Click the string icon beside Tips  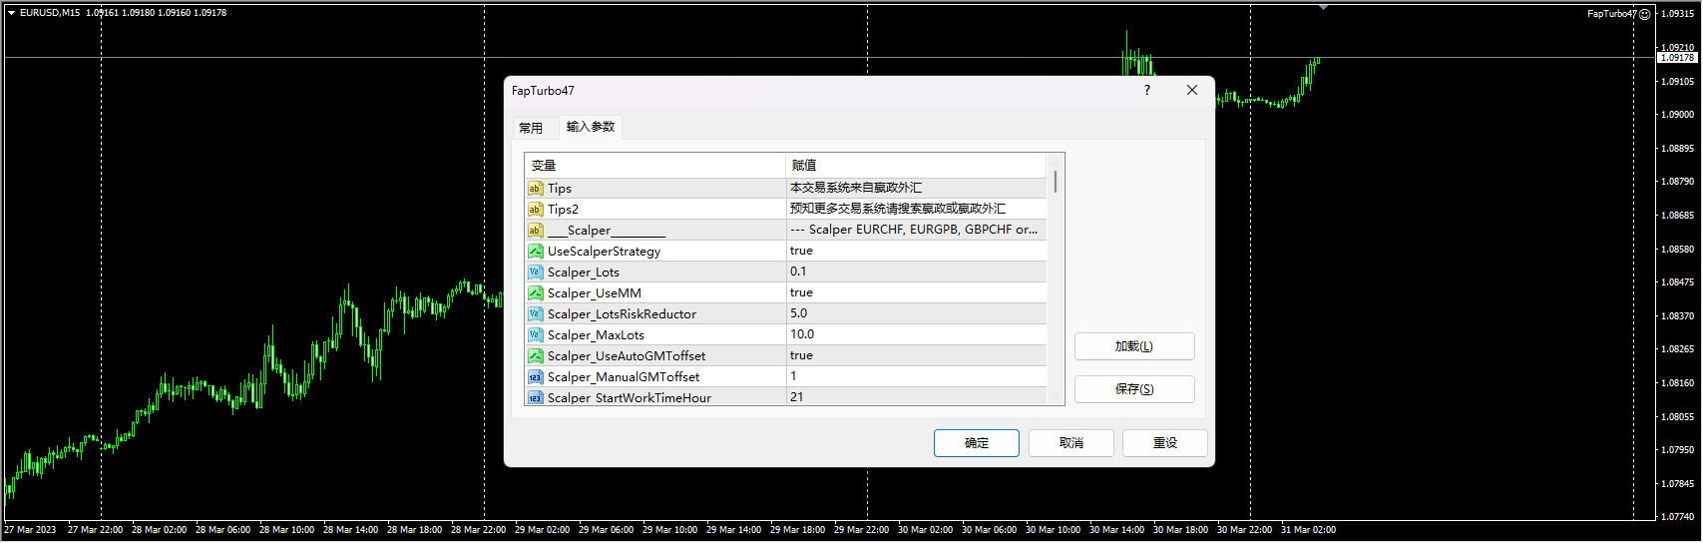tap(536, 189)
